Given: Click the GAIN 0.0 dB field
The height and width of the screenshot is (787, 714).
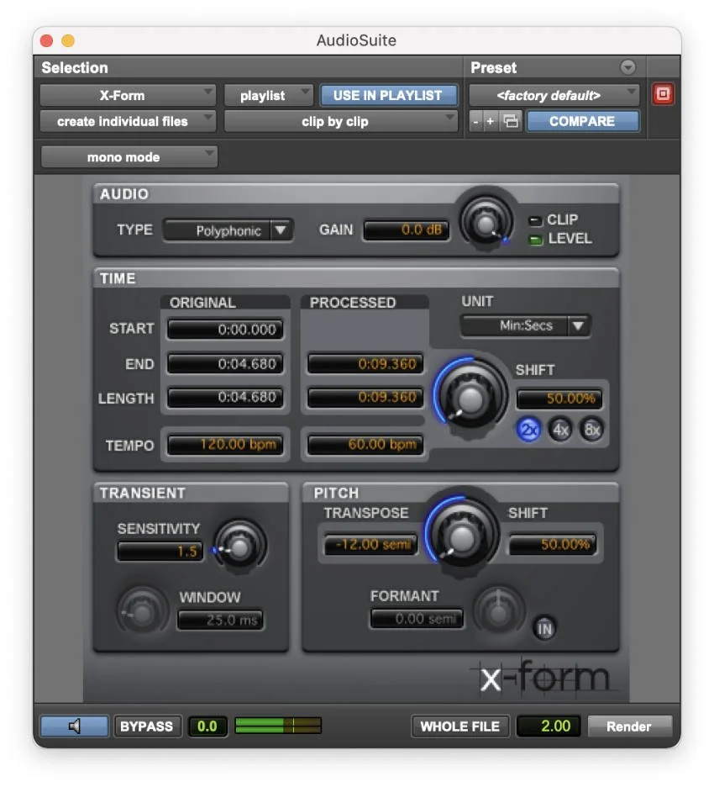Looking at the screenshot, I should (x=407, y=230).
